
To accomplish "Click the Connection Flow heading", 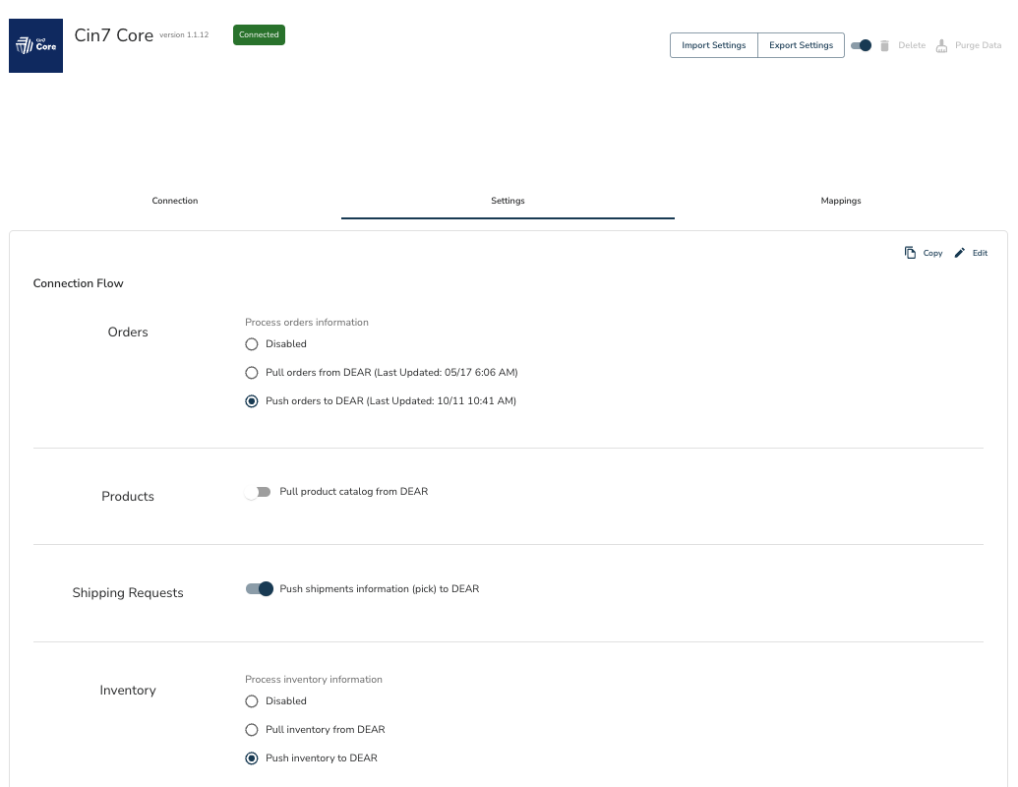I will click(78, 283).
